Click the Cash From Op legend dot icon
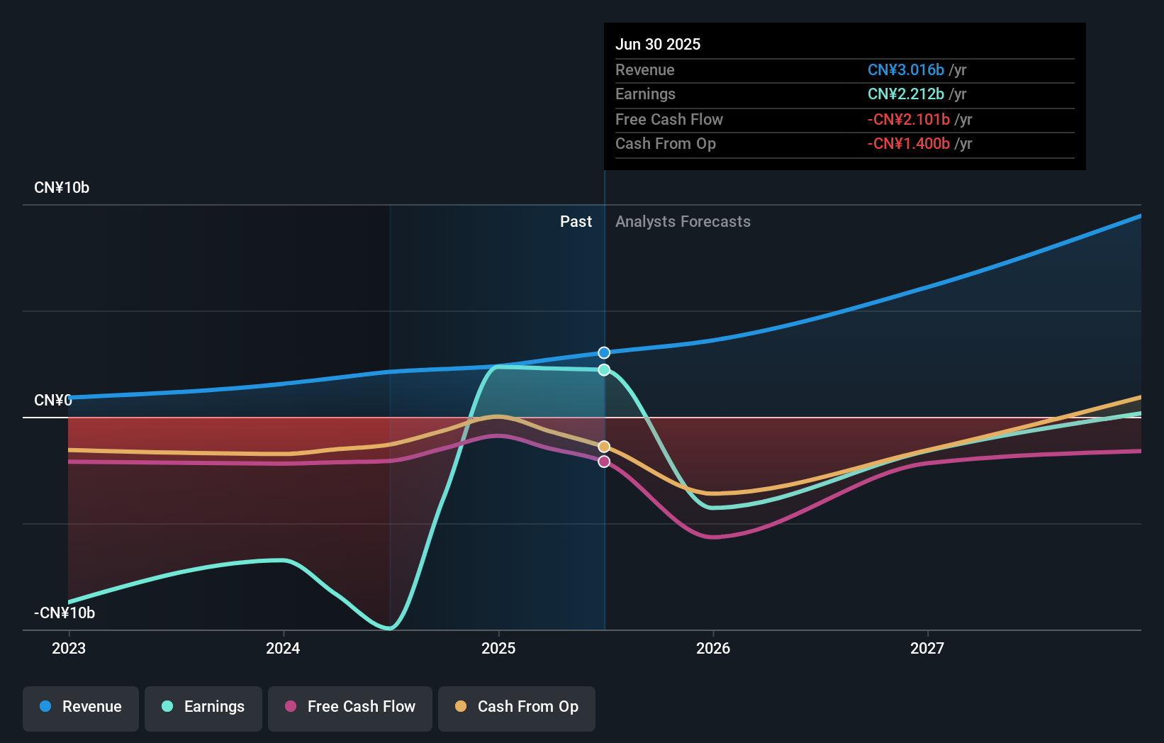1164x743 pixels. pyautogui.click(x=461, y=707)
